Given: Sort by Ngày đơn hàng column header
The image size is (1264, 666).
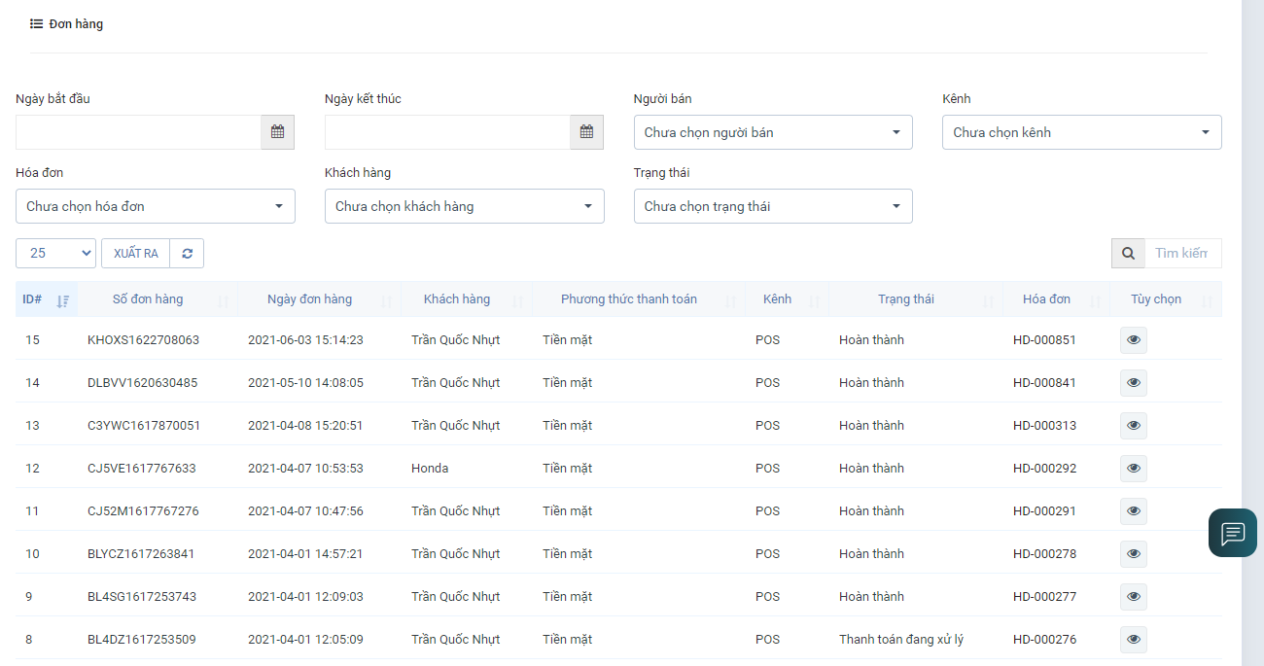Looking at the screenshot, I should (x=310, y=299).
